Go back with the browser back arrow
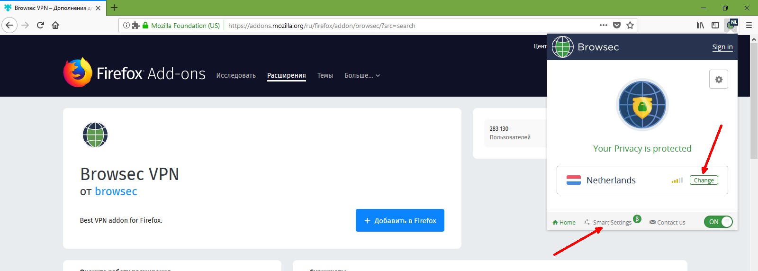Screen dimensions: 758x271 [9, 25]
